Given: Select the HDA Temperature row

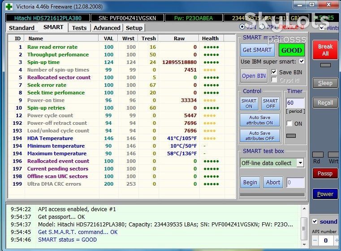Looking at the screenshot, I should (x=122, y=138).
